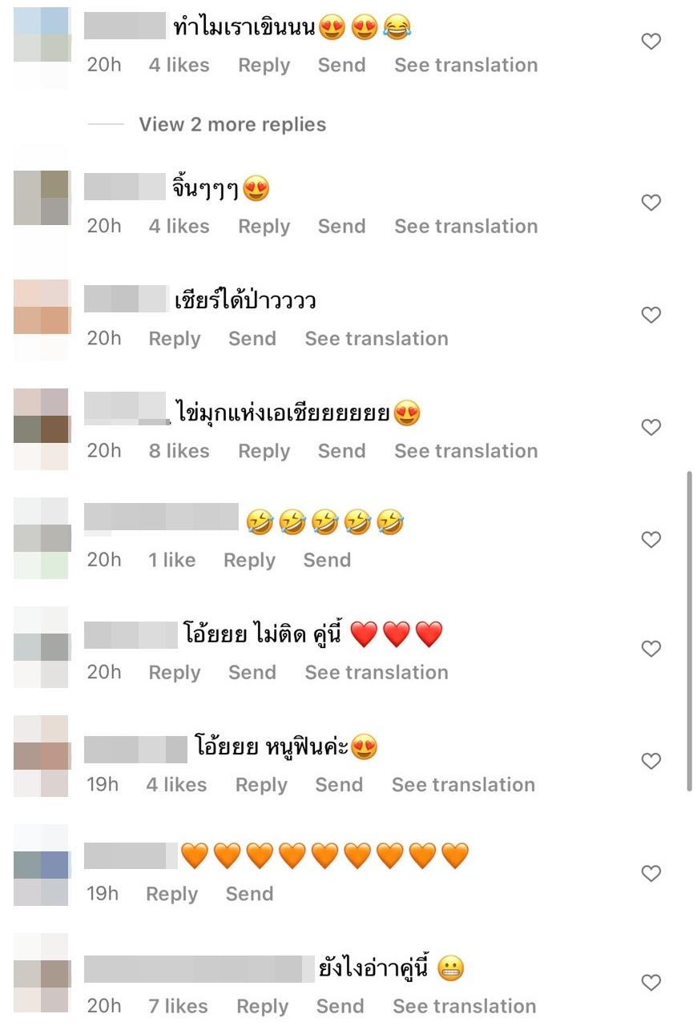Image resolution: width=697 pixels, height=1030 pixels.
Task: Like the five laughing emojis comment
Action: (651, 540)
